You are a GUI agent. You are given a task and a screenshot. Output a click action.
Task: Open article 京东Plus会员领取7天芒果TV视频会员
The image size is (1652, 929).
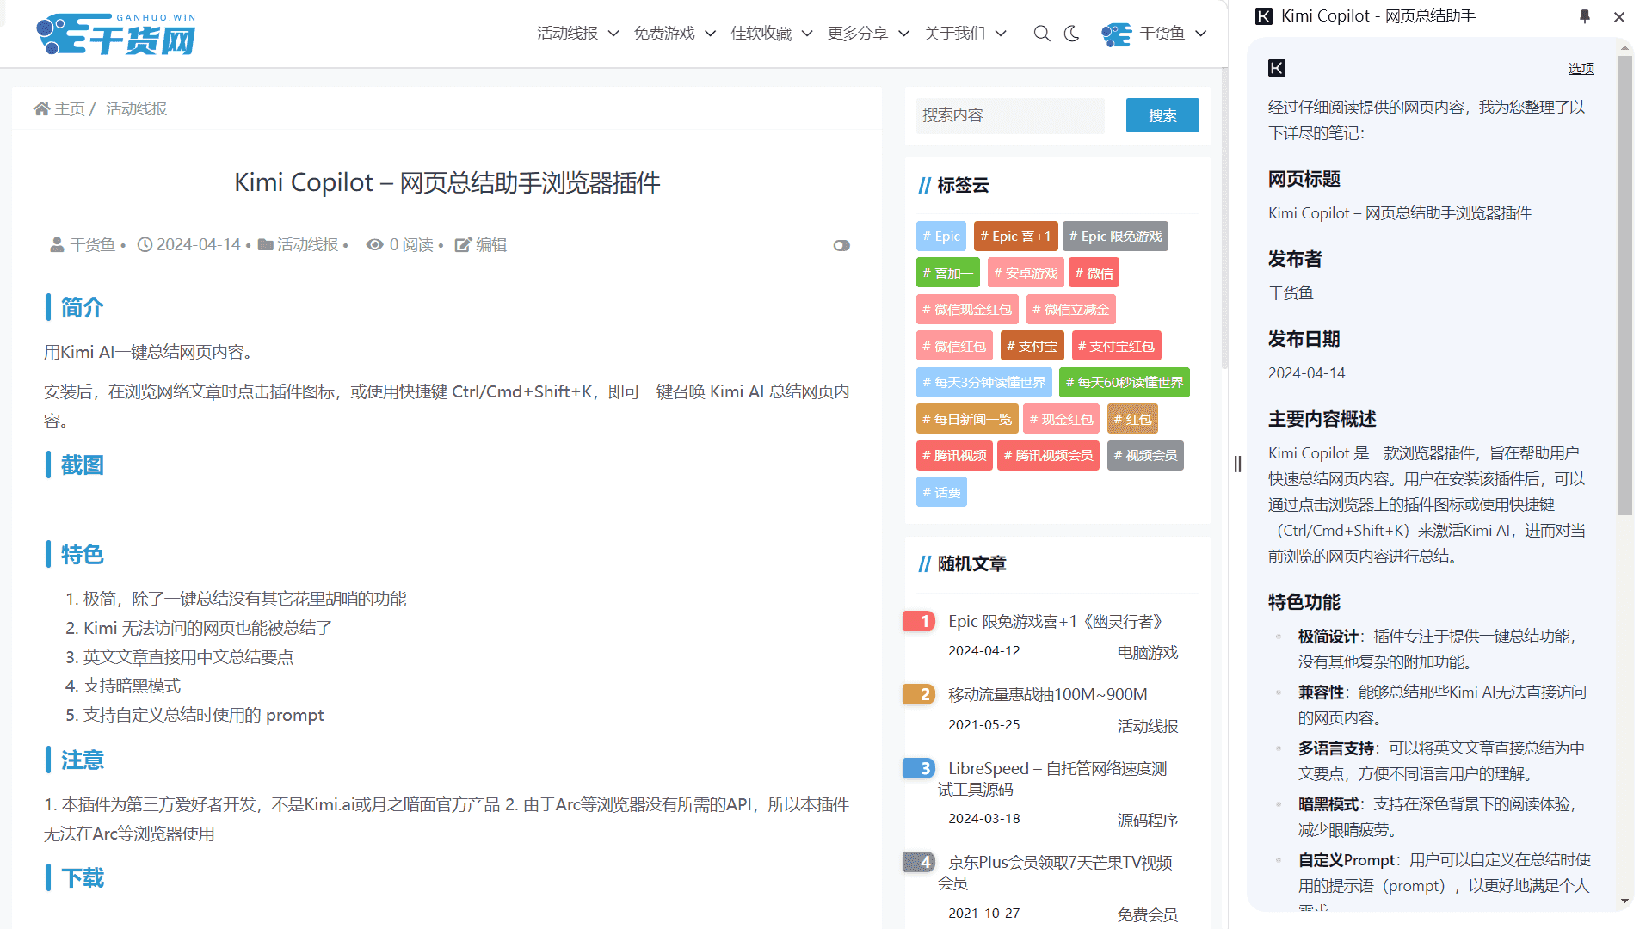click(x=1055, y=872)
